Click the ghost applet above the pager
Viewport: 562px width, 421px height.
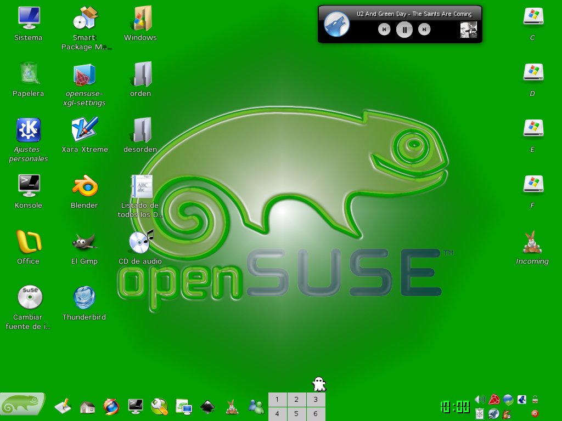[x=319, y=384]
